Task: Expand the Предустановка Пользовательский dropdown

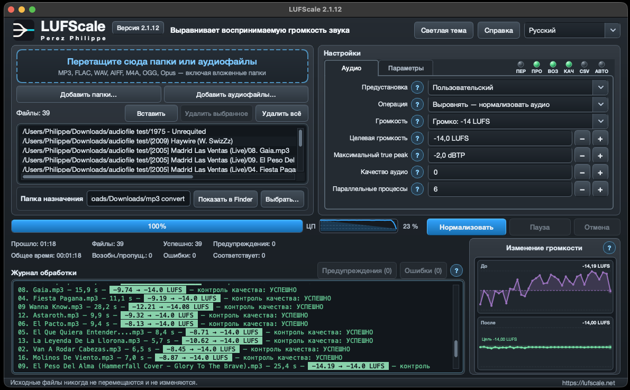Action: 518,88
